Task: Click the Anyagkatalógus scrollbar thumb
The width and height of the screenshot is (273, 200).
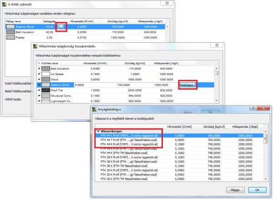Action: [x=266, y=139]
